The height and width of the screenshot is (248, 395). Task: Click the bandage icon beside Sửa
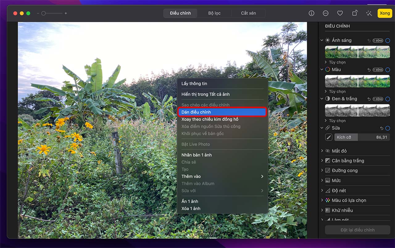pos(327,128)
